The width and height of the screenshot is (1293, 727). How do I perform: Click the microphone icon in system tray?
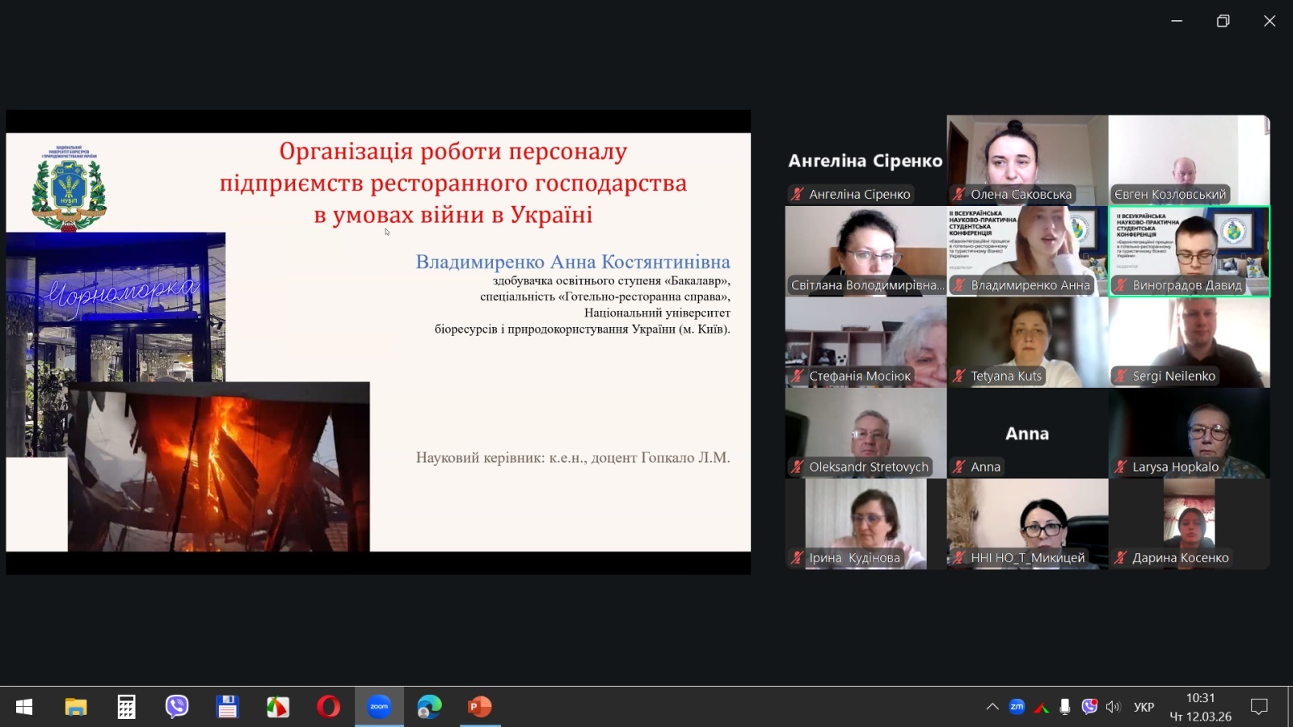(1065, 707)
